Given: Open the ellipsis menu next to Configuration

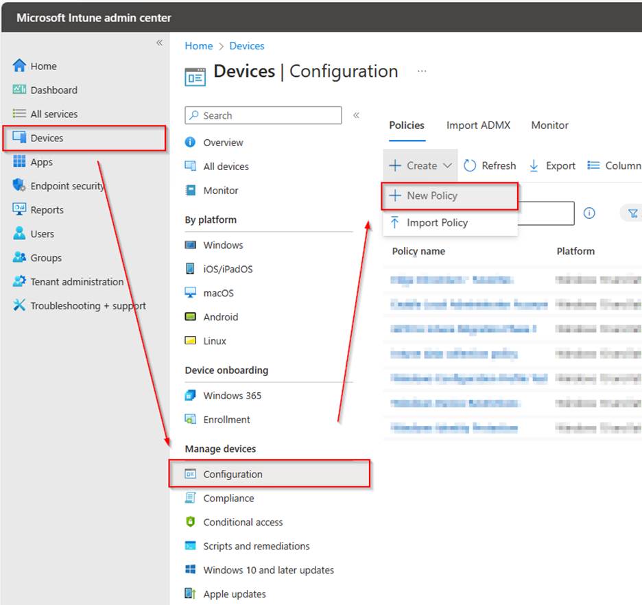Looking at the screenshot, I should [x=422, y=71].
